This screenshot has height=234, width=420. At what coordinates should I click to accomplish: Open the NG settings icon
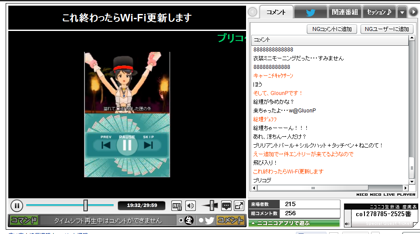pos(177,206)
